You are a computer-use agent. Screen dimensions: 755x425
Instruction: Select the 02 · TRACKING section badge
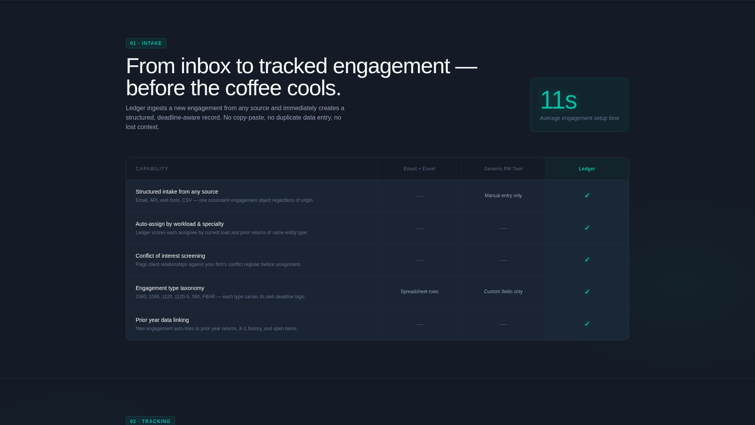tap(150, 421)
